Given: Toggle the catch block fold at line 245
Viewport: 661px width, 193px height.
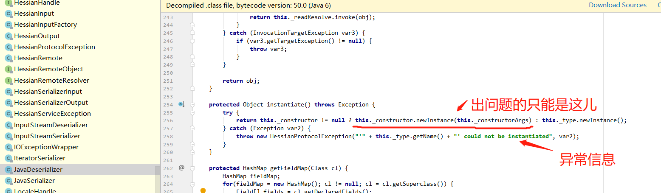Looking at the screenshot, I should coord(192,33).
